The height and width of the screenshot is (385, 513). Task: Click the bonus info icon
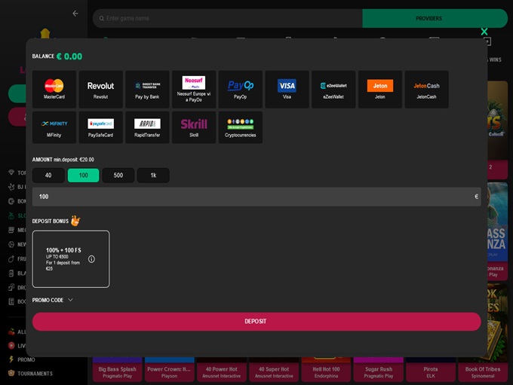click(91, 258)
